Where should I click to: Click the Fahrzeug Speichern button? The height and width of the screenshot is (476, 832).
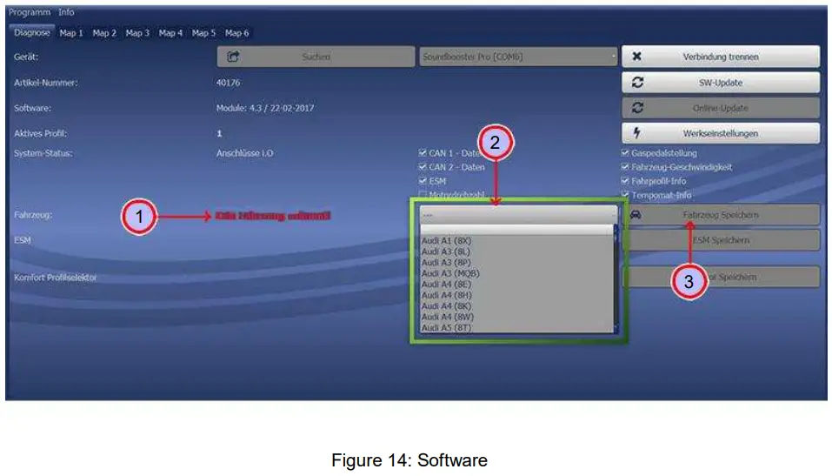point(721,215)
